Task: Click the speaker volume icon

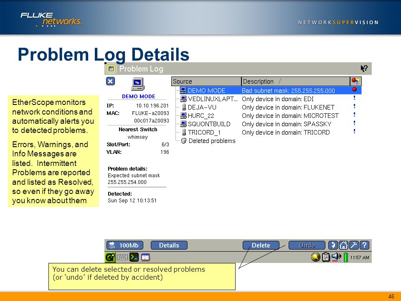Action: (336, 257)
